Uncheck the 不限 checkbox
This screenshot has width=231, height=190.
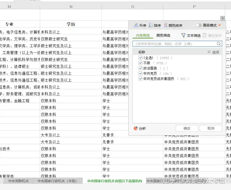(141, 63)
